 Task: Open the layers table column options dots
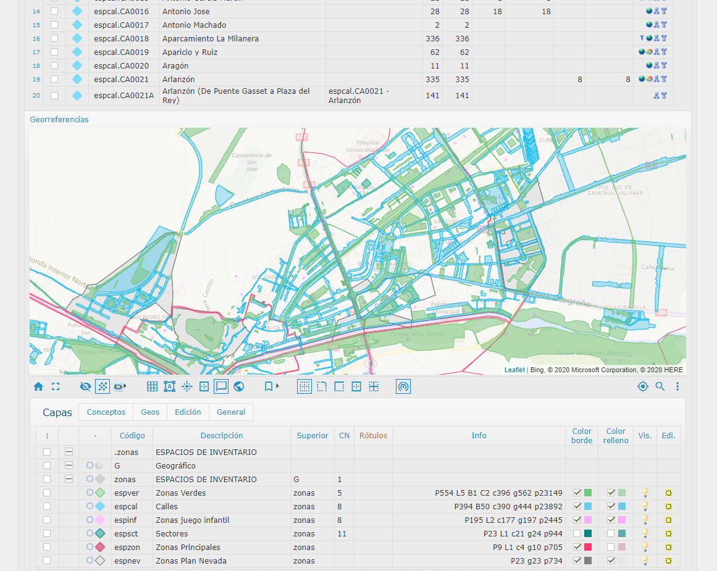pyautogui.click(x=47, y=436)
